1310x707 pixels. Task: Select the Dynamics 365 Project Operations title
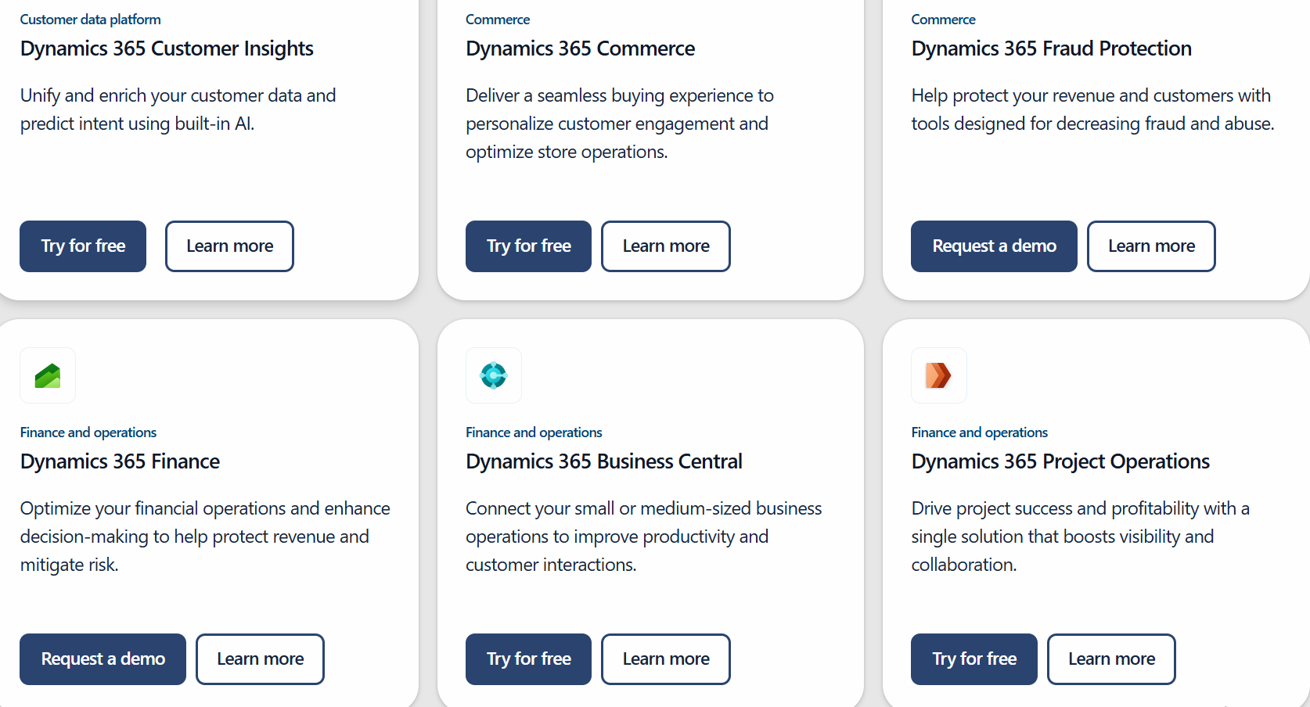(x=1060, y=461)
